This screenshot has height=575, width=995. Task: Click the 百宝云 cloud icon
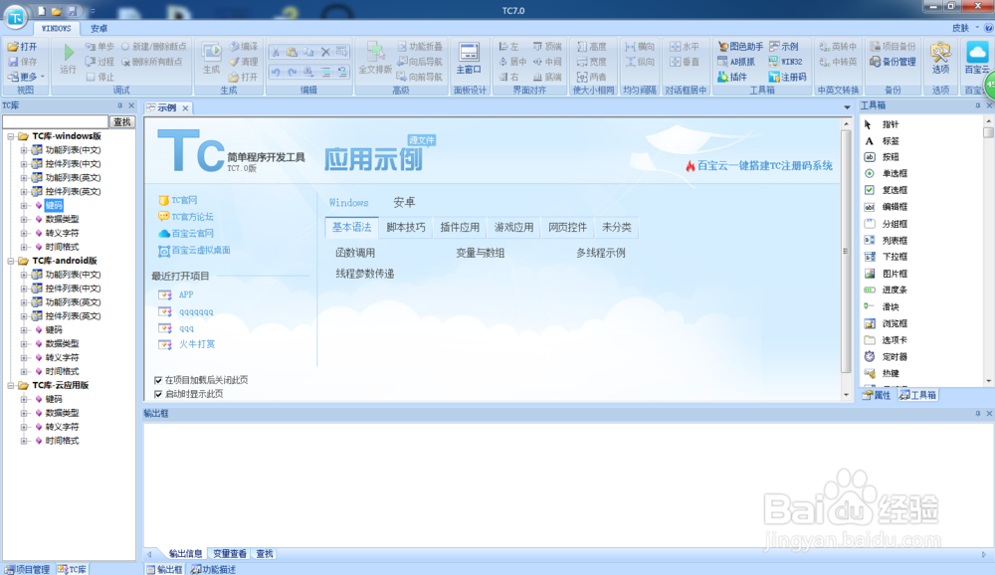click(x=977, y=52)
